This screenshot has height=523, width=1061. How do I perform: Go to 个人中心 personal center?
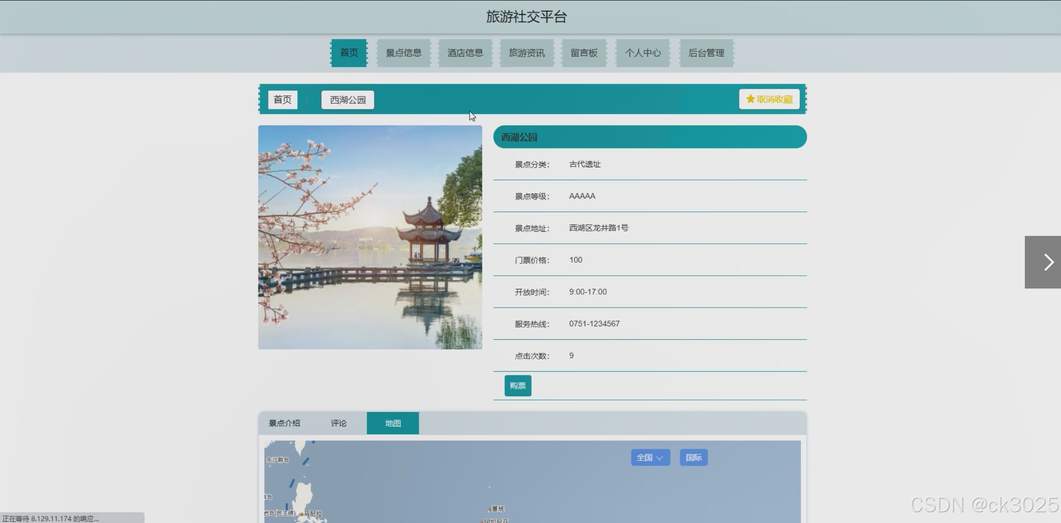643,53
